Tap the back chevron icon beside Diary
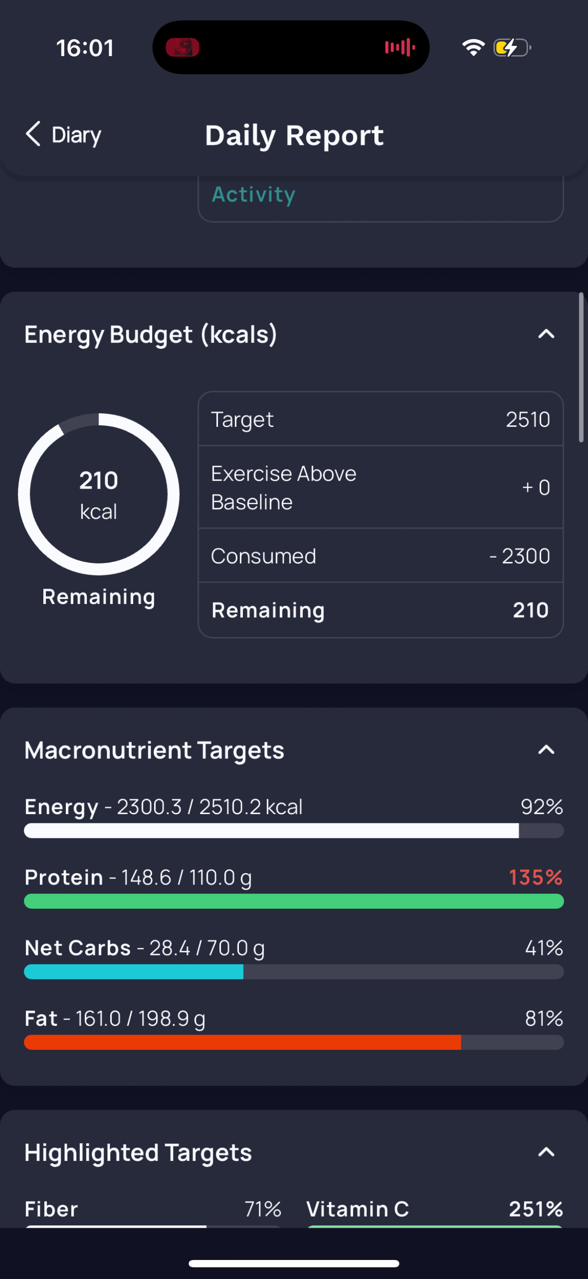Viewport: 588px width, 1279px height. pyautogui.click(x=33, y=134)
